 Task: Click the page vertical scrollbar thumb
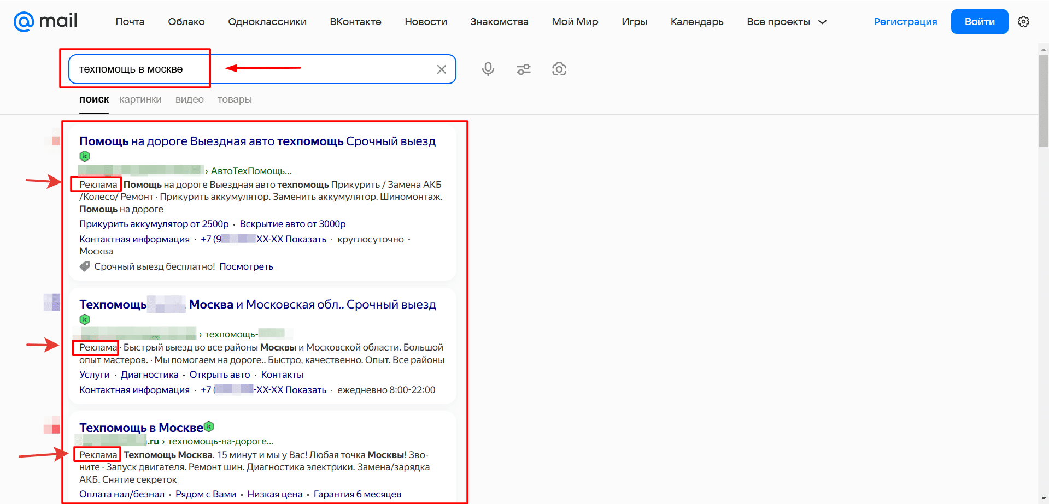1044,100
